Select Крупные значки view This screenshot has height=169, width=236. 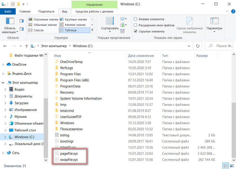pos(73,19)
